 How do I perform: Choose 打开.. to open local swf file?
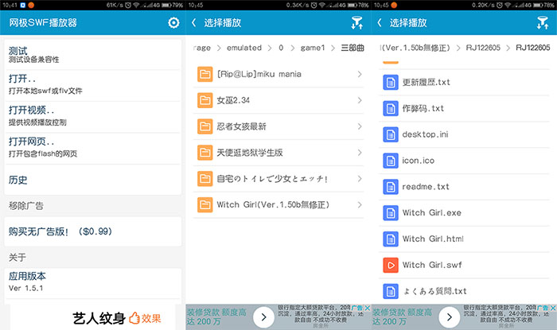pos(93,86)
